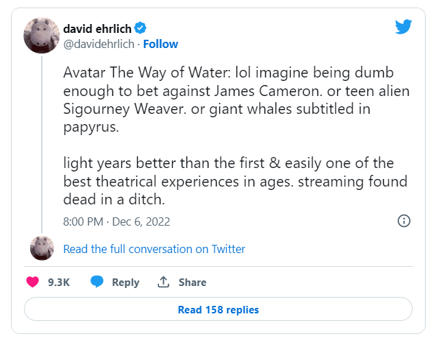Click the Share text label
438x347 pixels.
click(x=193, y=283)
